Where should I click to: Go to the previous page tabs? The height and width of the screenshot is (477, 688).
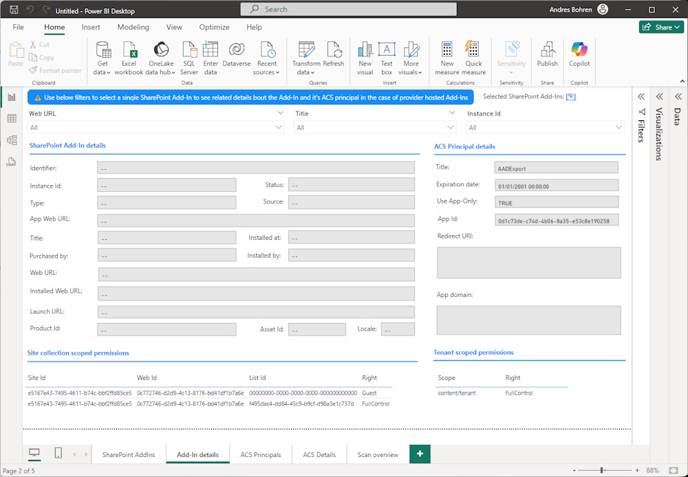[74, 454]
